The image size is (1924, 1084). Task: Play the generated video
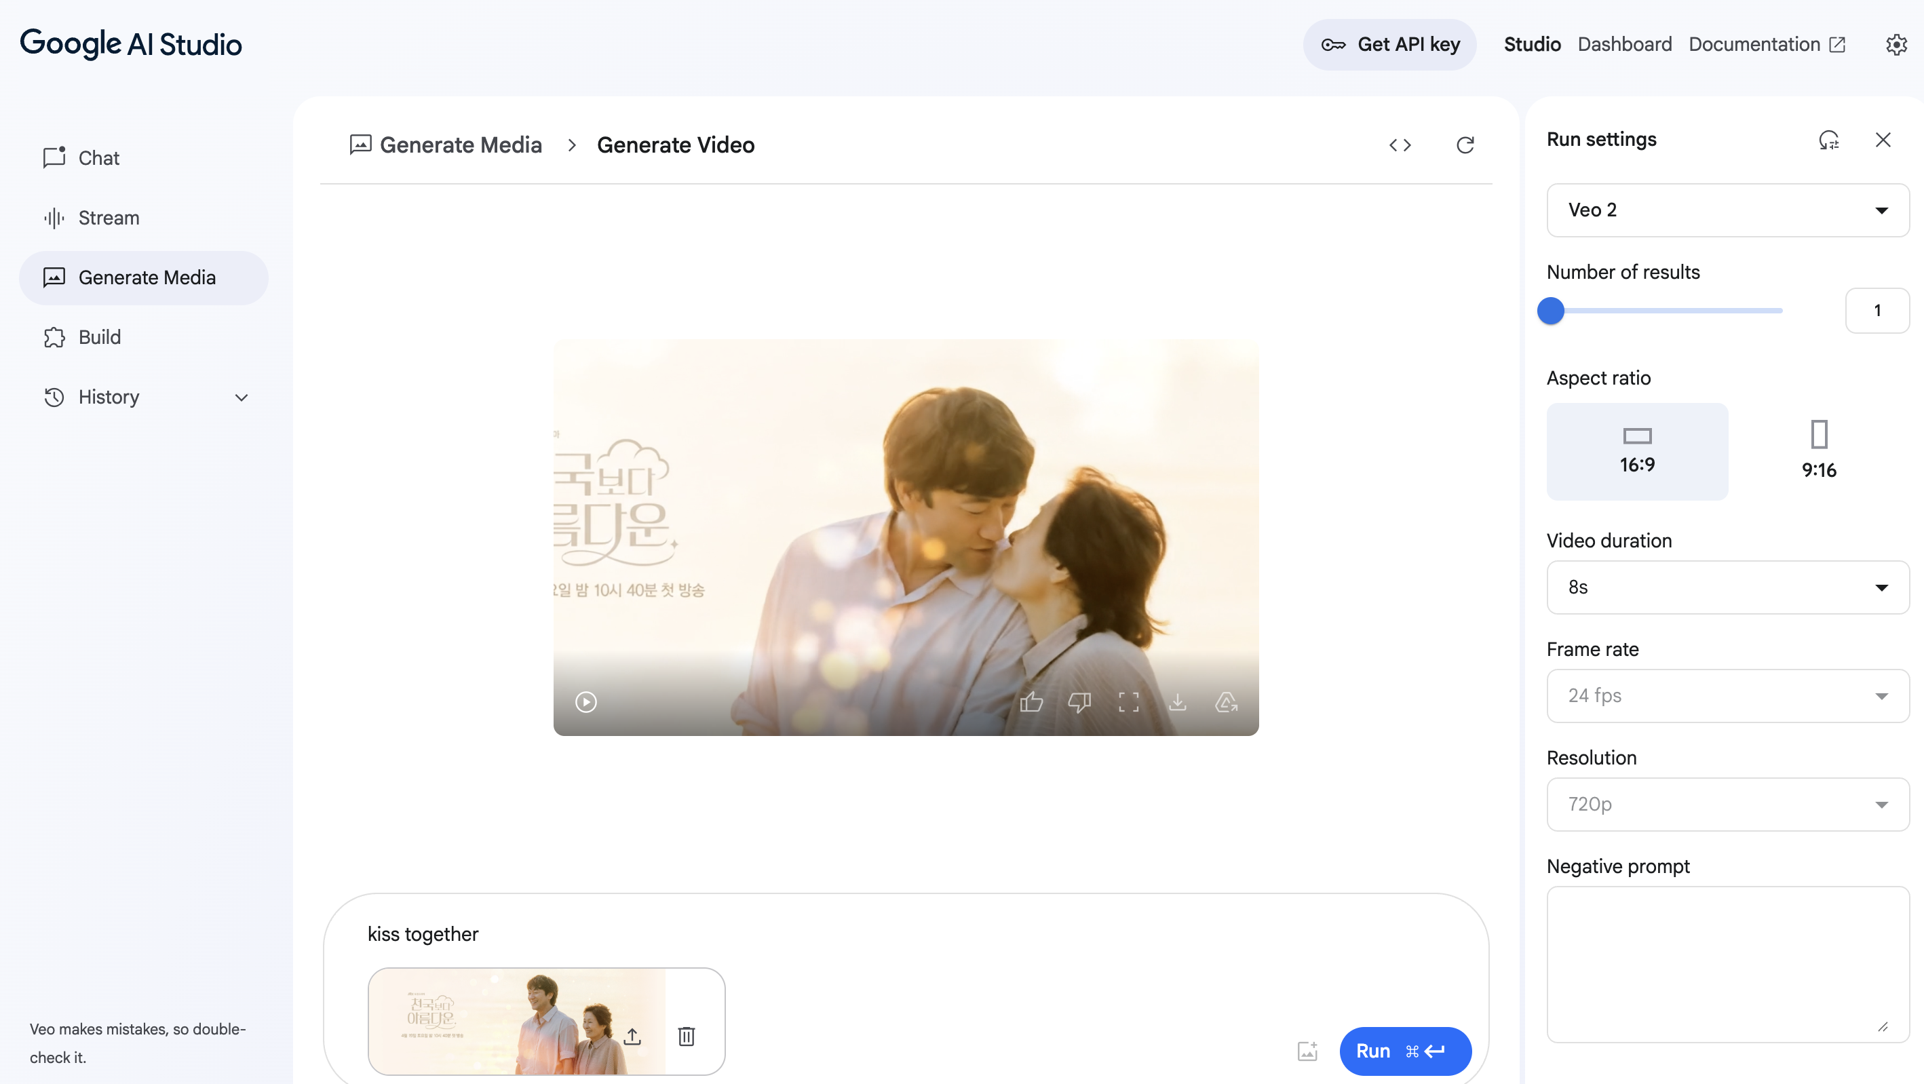[585, 701]
